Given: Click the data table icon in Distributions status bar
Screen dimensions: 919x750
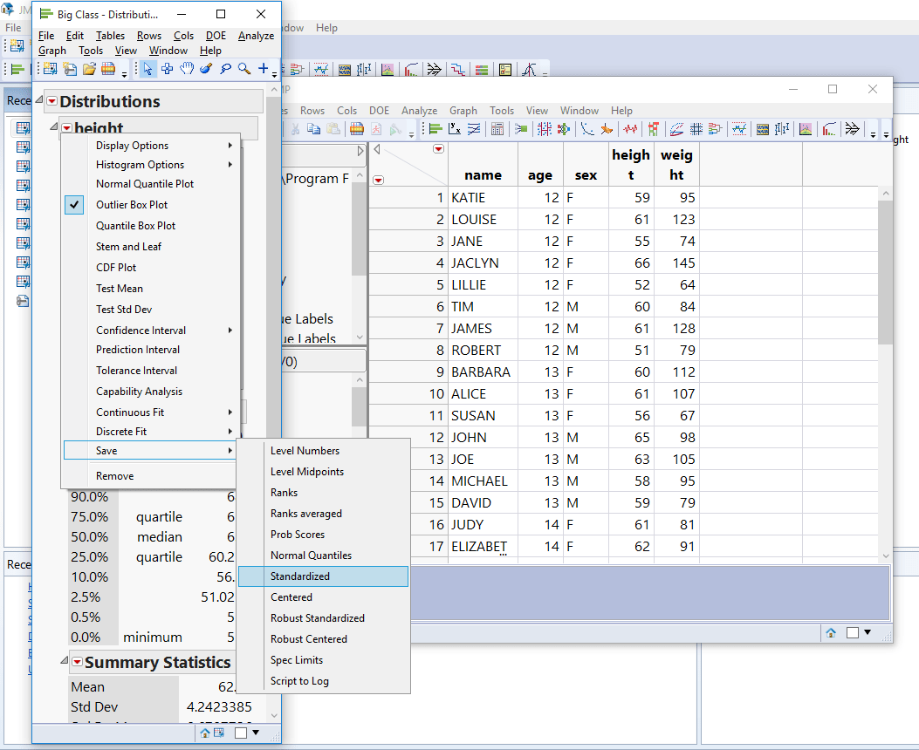Looking at the screenshot, I should [219, 733].
